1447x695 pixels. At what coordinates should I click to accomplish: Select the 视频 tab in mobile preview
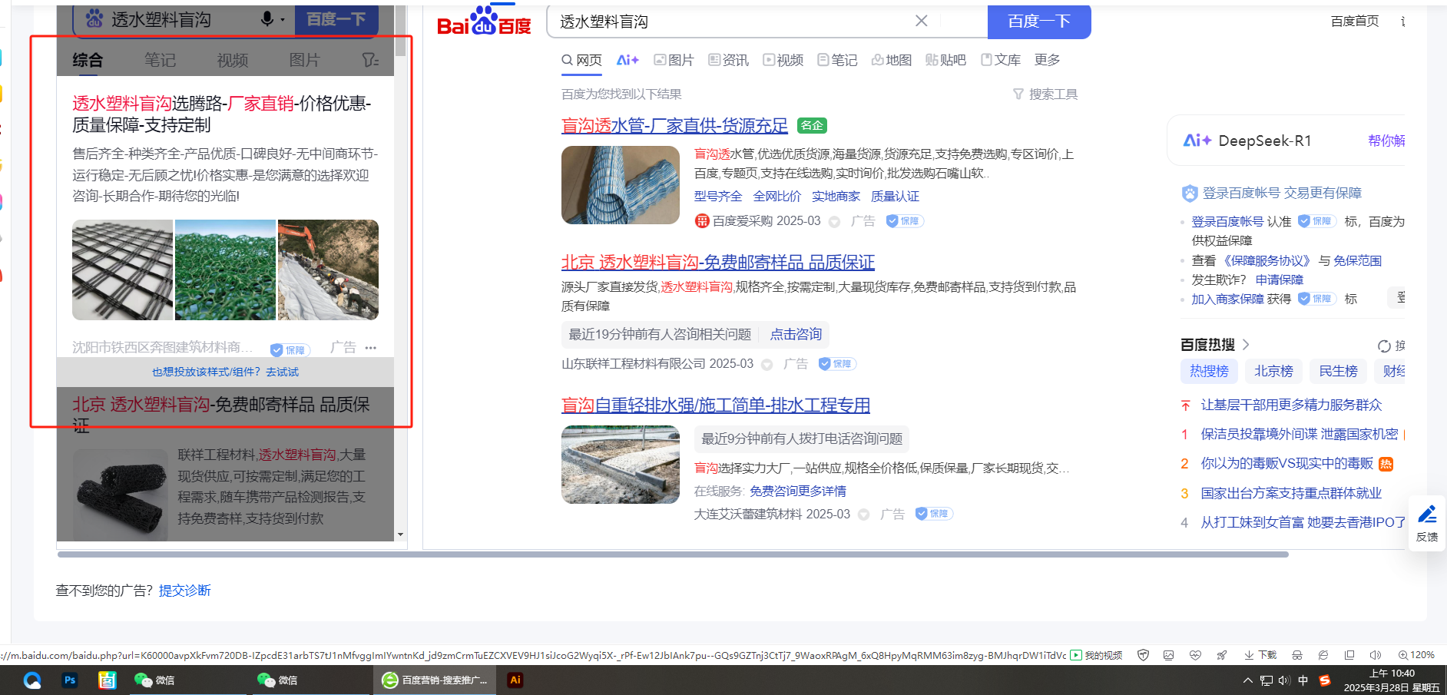tap(232, 60)
